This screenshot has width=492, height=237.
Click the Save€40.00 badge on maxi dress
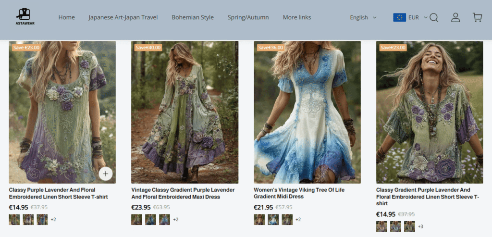click(x=148, y=48)
